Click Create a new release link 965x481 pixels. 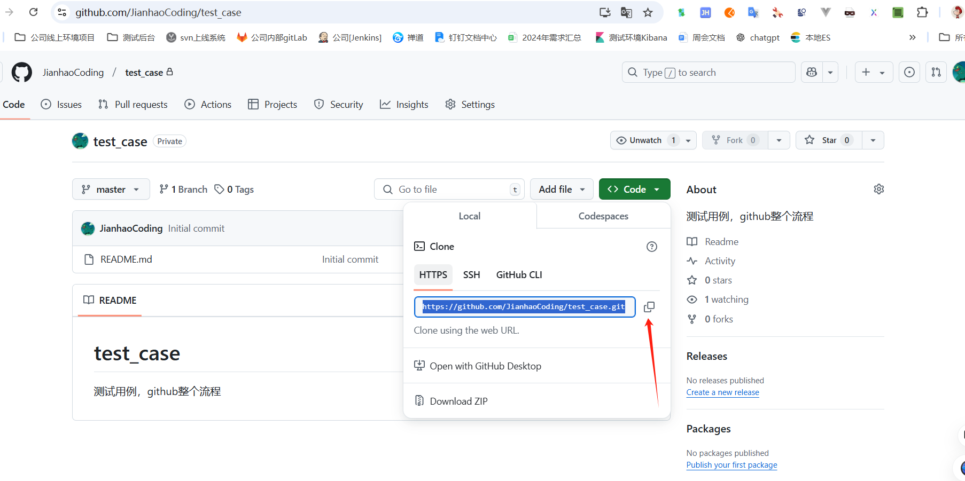tap(722, 392)
